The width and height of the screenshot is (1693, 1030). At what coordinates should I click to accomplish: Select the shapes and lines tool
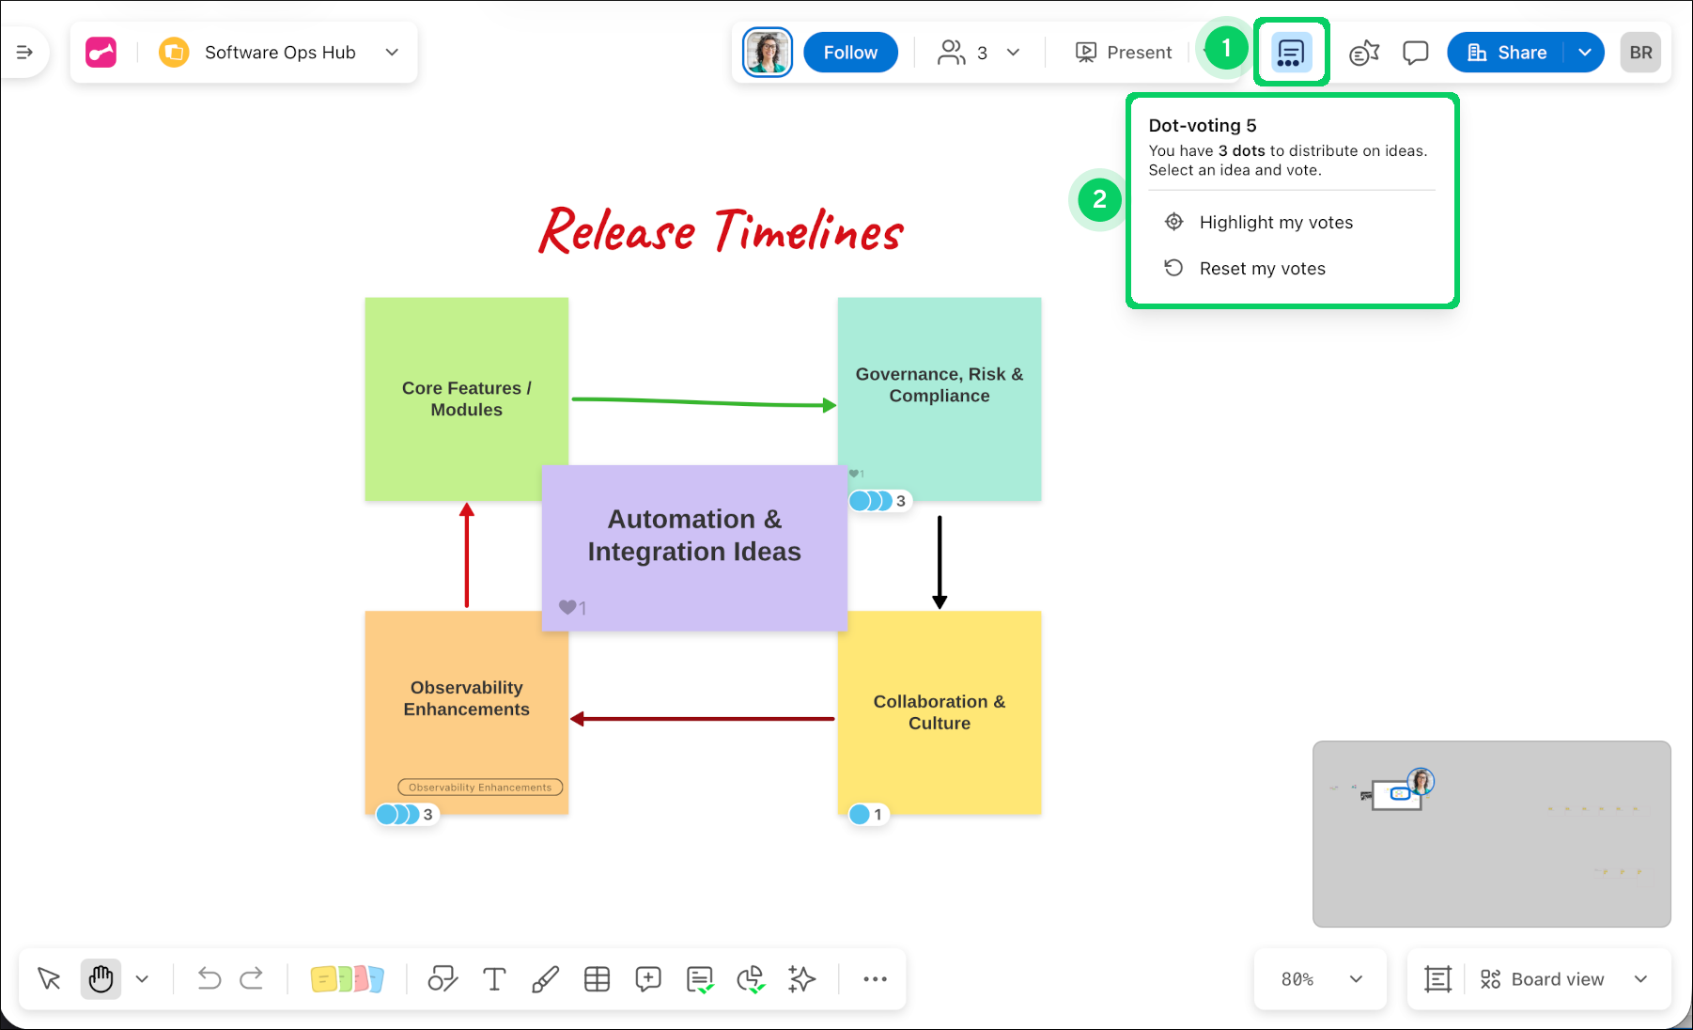(443, 979)
